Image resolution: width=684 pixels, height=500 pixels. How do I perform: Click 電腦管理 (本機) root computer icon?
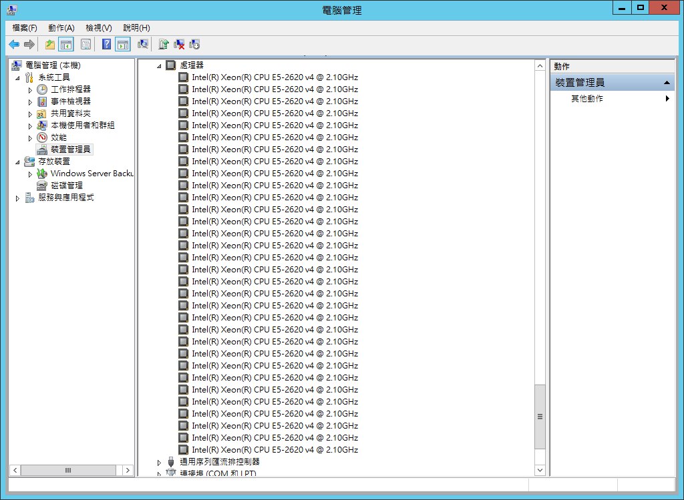[17, 65]
